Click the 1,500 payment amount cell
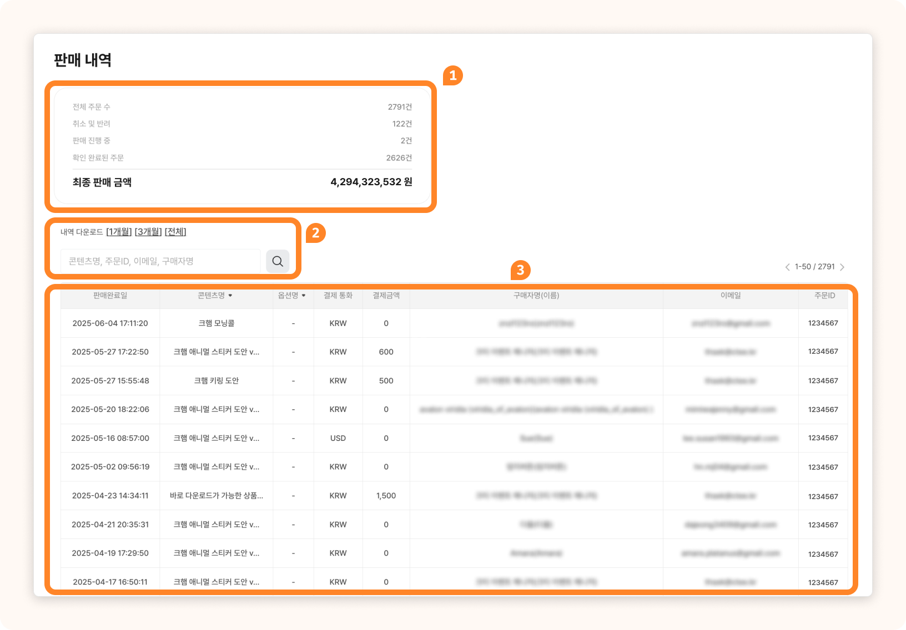 (x=386, y=496)
